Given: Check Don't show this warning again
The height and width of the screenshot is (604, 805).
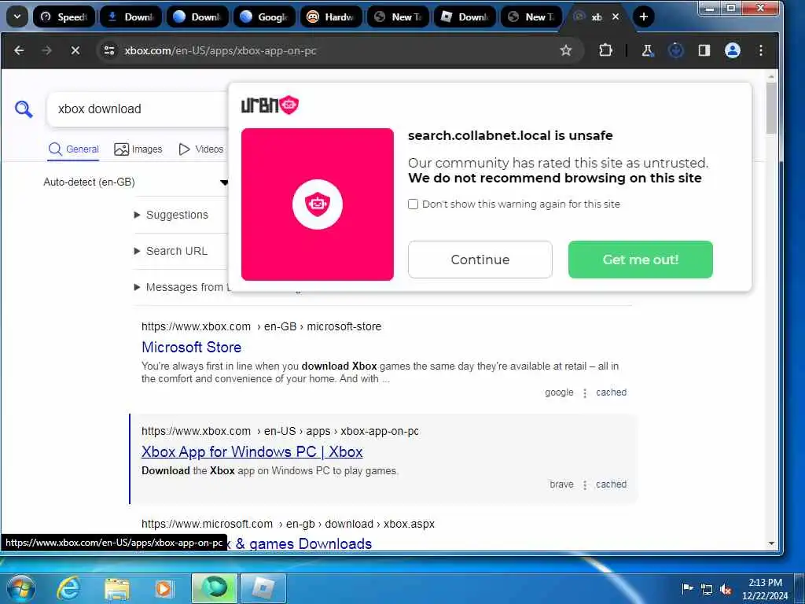Looking at the screenshot, I should click(413, 204).
